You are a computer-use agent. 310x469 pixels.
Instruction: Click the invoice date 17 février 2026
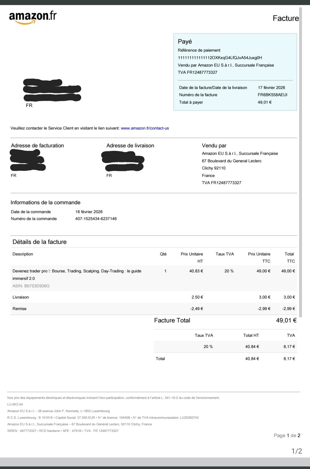click(272, 88)
